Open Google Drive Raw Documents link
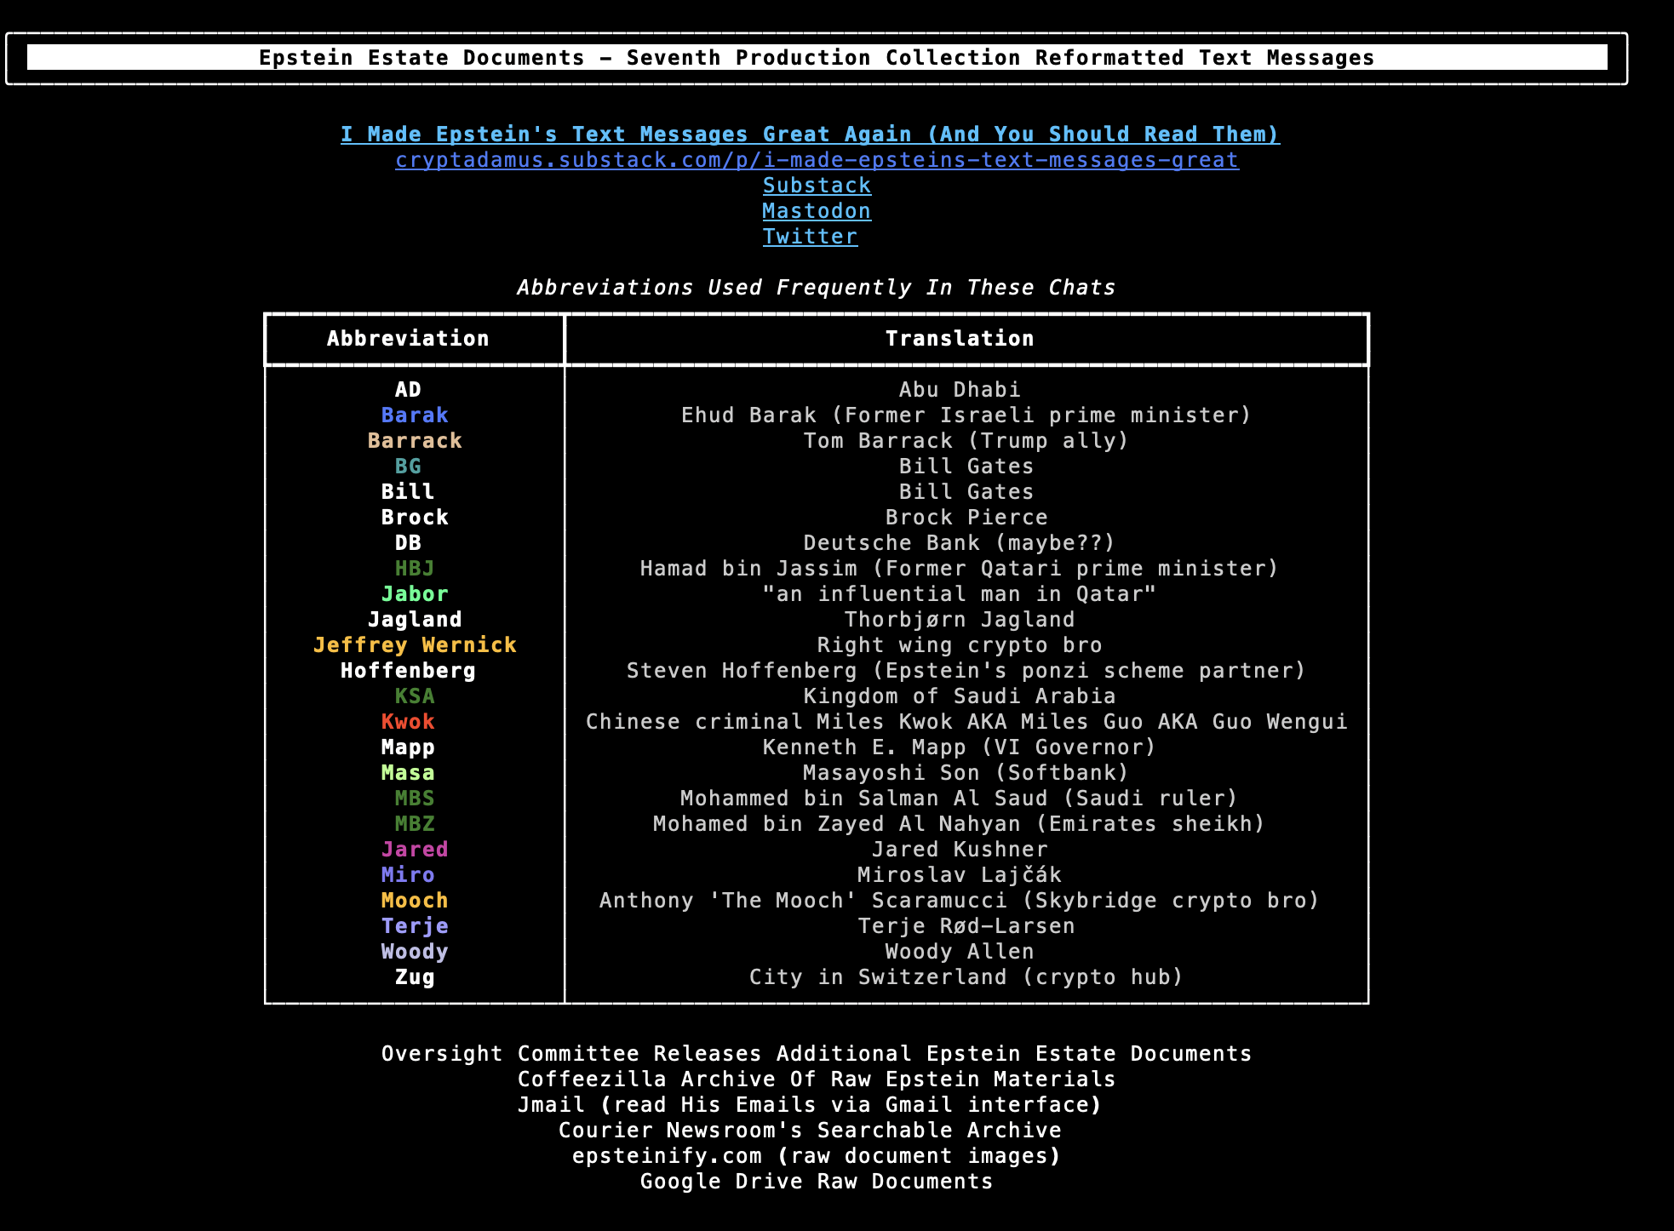 817,1182
